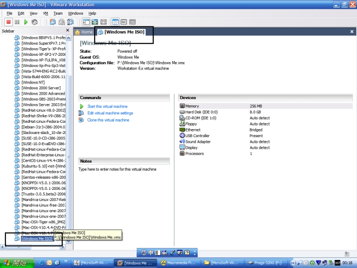Switch to the Home tab

(x=84, y=32)
